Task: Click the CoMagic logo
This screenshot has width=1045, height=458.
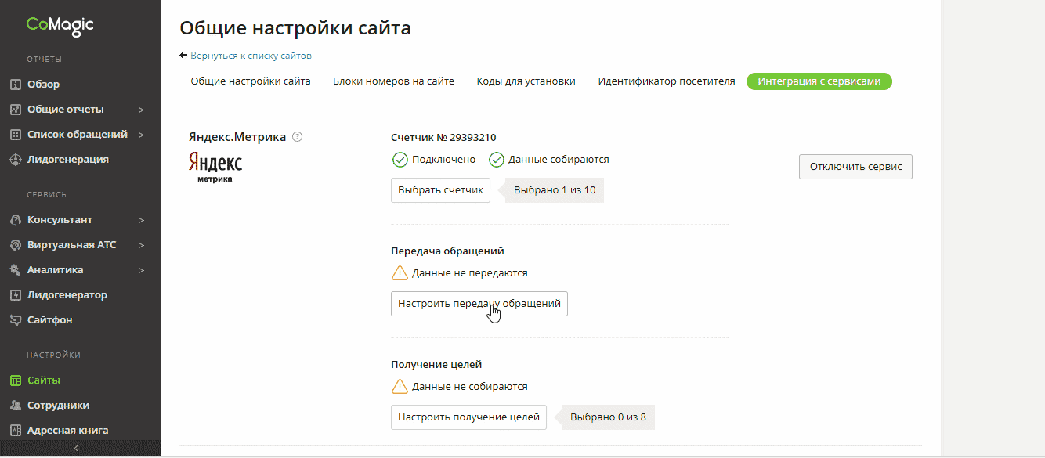Action: 60,25
